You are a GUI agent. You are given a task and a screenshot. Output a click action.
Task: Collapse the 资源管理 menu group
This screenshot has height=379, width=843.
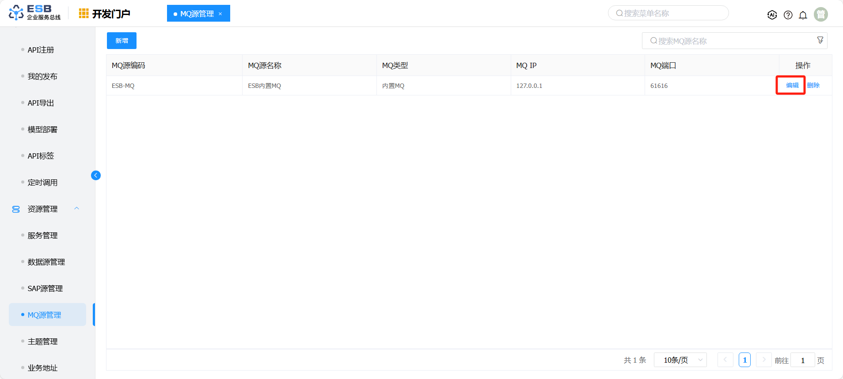77,208
